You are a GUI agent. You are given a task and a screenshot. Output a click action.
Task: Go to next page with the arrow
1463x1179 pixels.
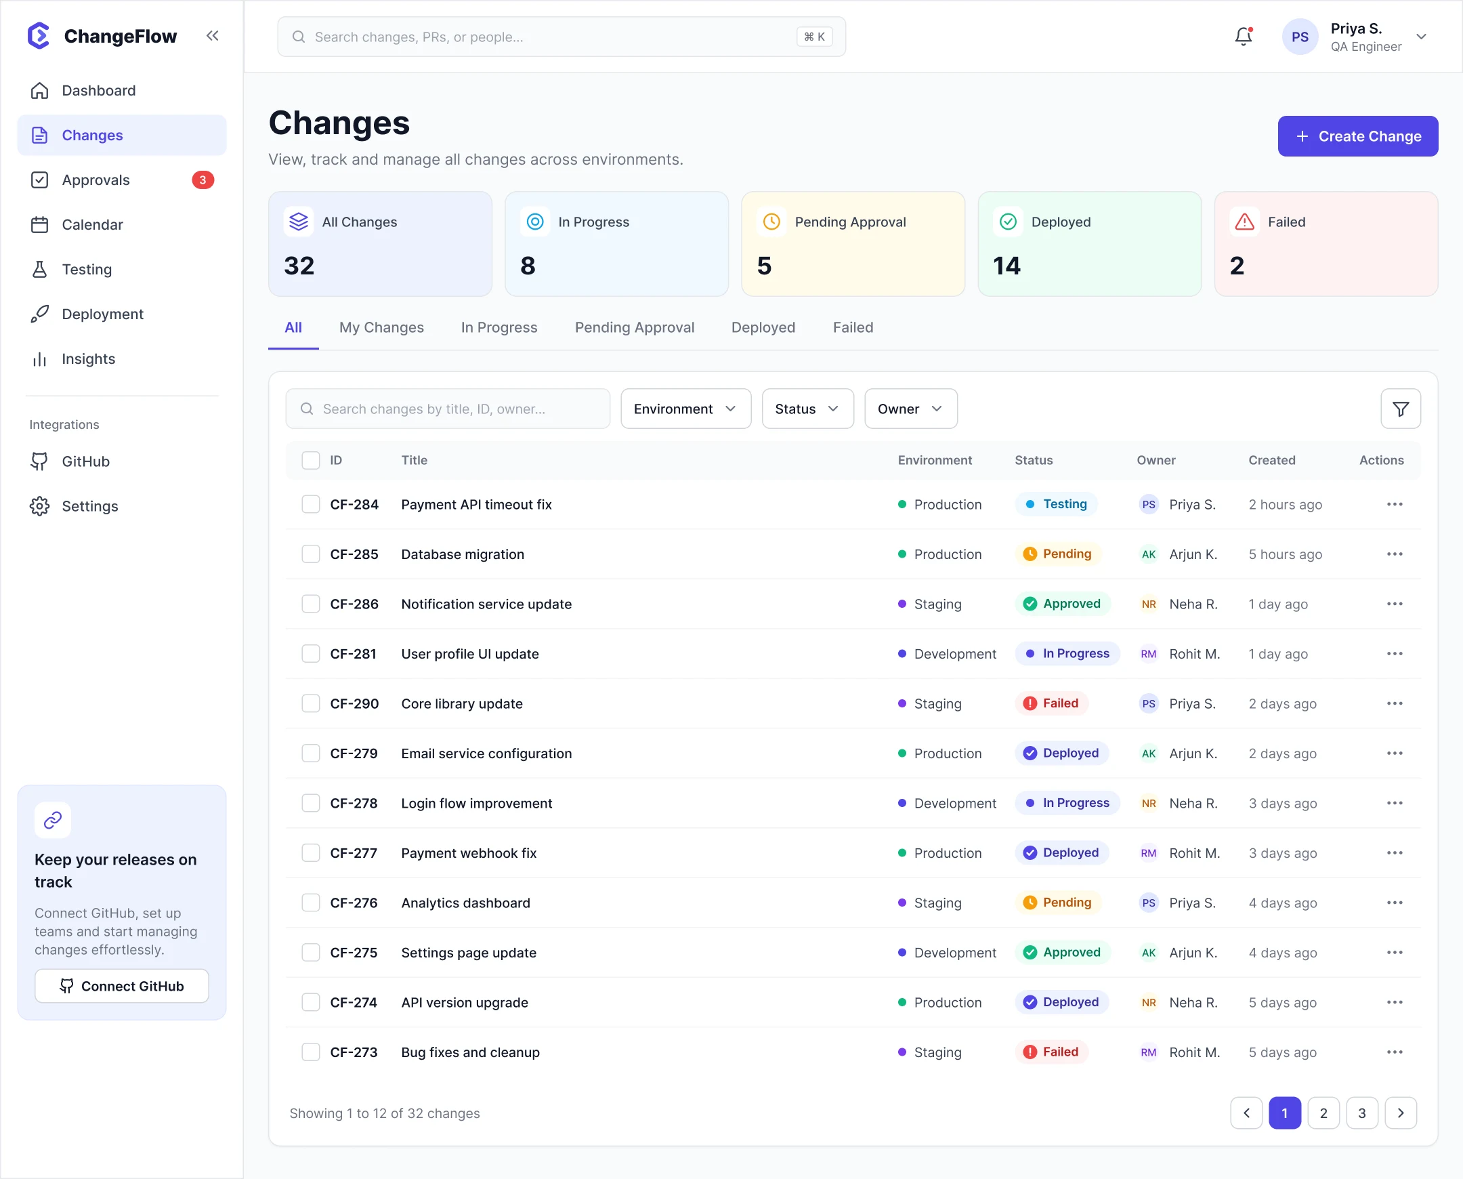[x=1400, y=1113]
